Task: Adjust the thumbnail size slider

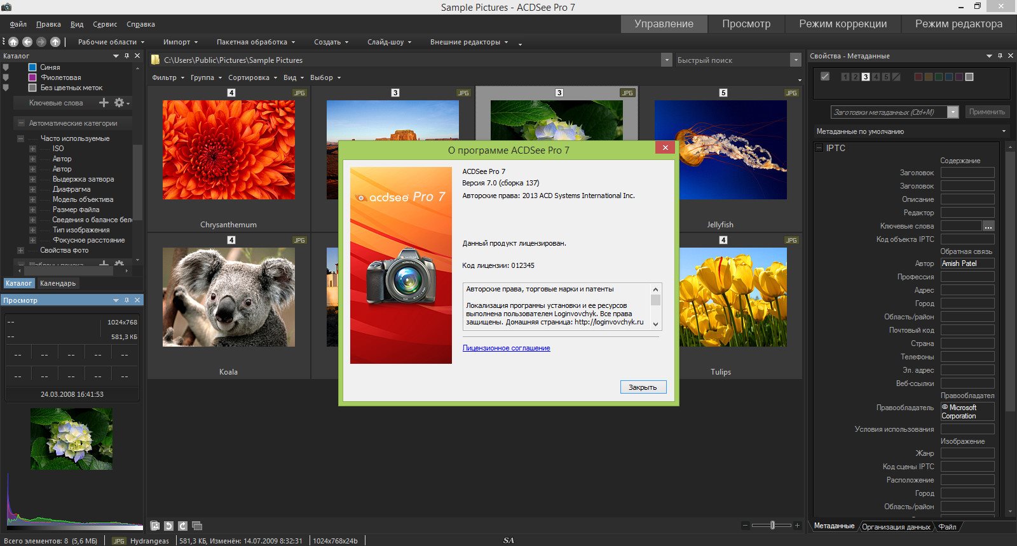Action: click(x=772, y=525)
